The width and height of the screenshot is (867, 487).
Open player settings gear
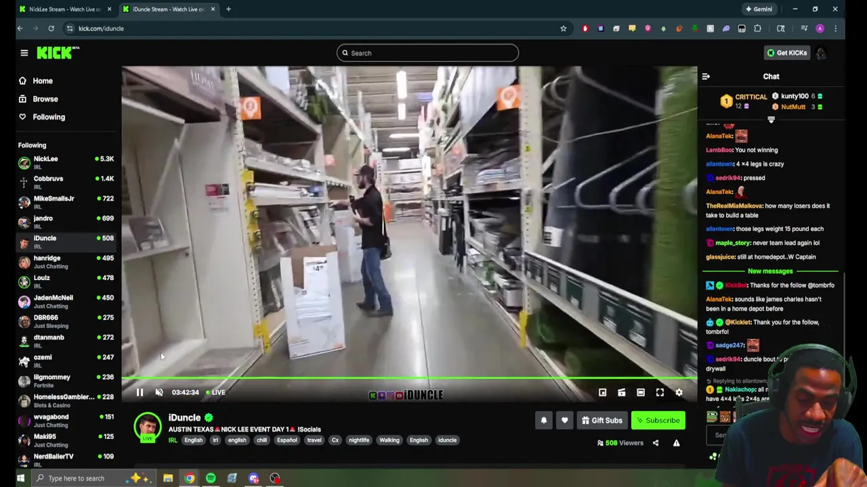point(679,392)
